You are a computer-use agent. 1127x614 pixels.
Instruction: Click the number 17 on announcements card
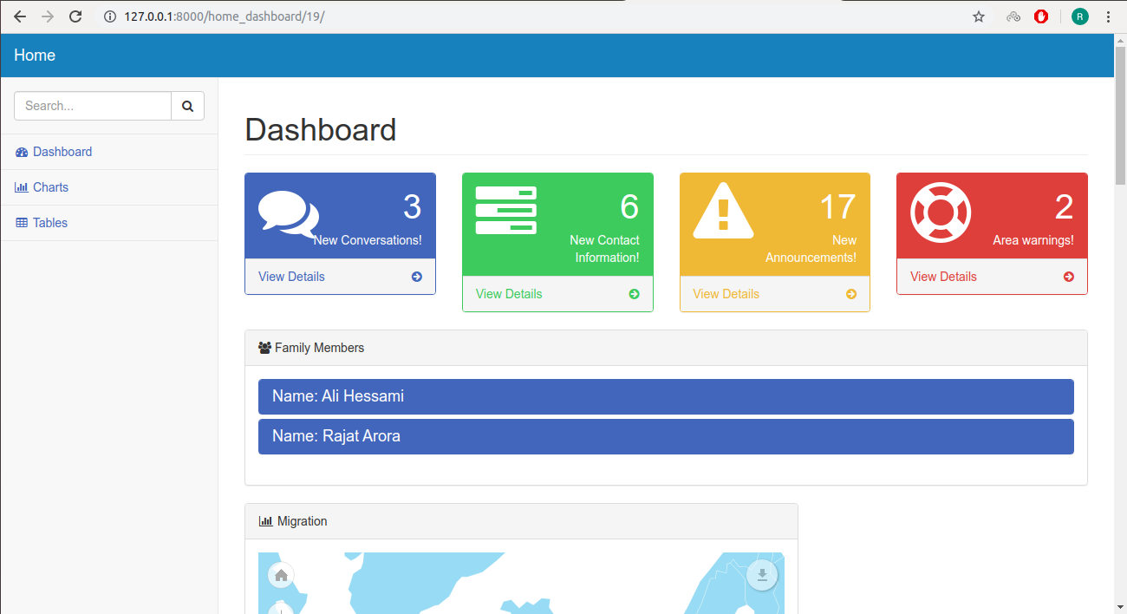click(x=837, y=206)
